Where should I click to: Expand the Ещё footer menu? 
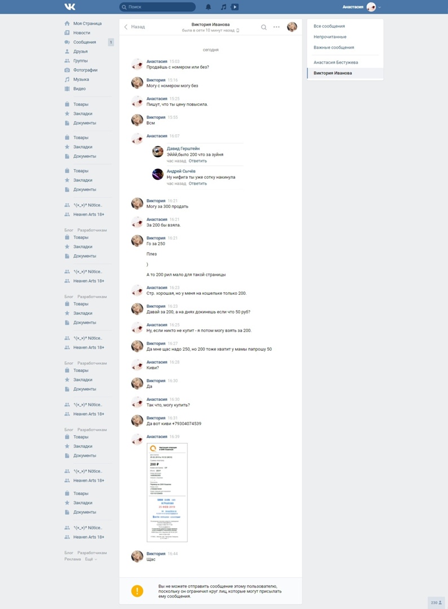pyautogui.click(x=91, y=559)
